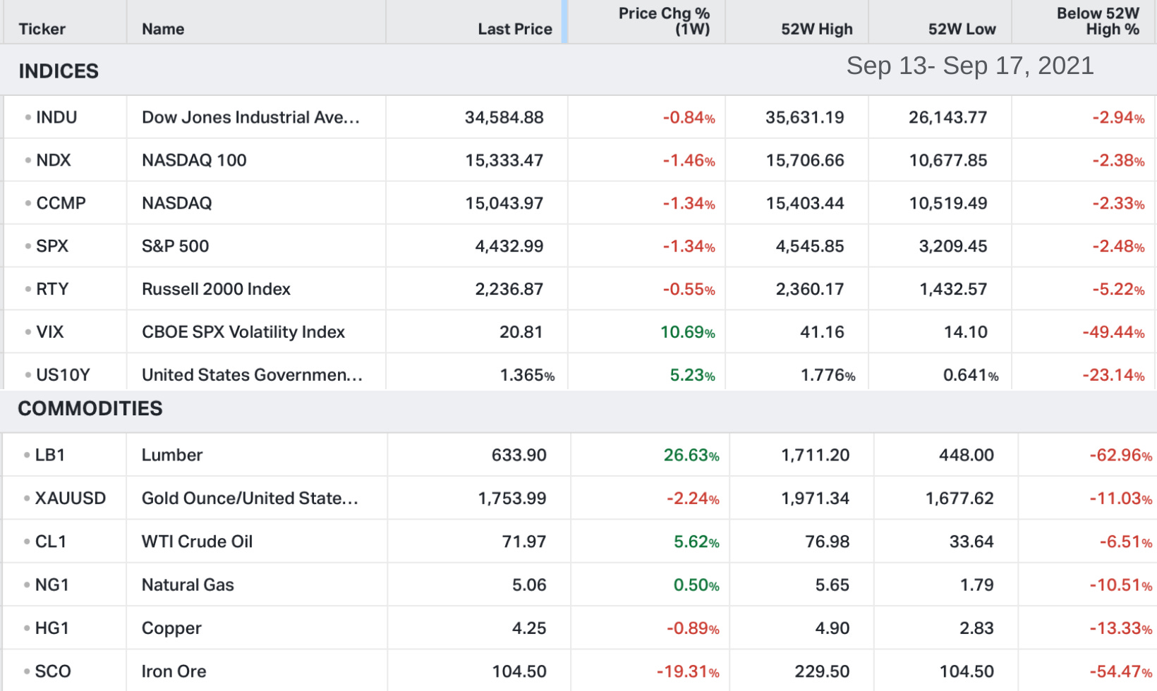Select the Sep 13- Sep 17, 2021 date label
Image resolution: width=1157 pixels, height=691 pixels.
(x=970, y=66)
